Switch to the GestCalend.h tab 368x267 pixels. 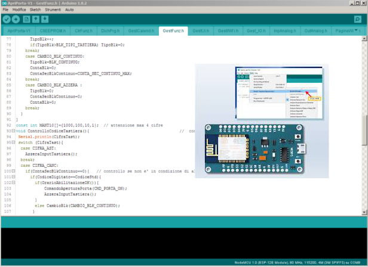point(141,31)
